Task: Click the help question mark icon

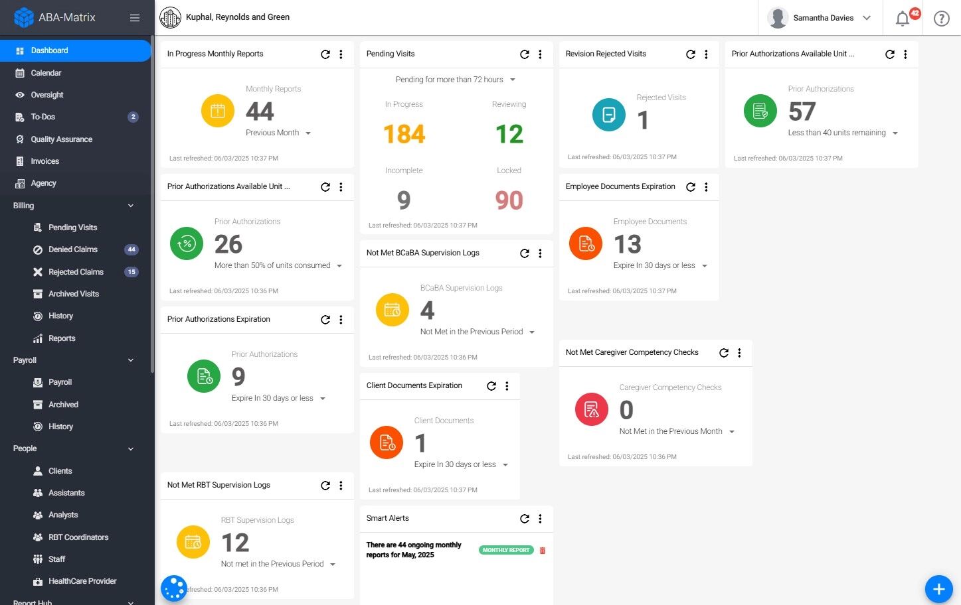Action: pyautogui.click(x=942, y=19)
